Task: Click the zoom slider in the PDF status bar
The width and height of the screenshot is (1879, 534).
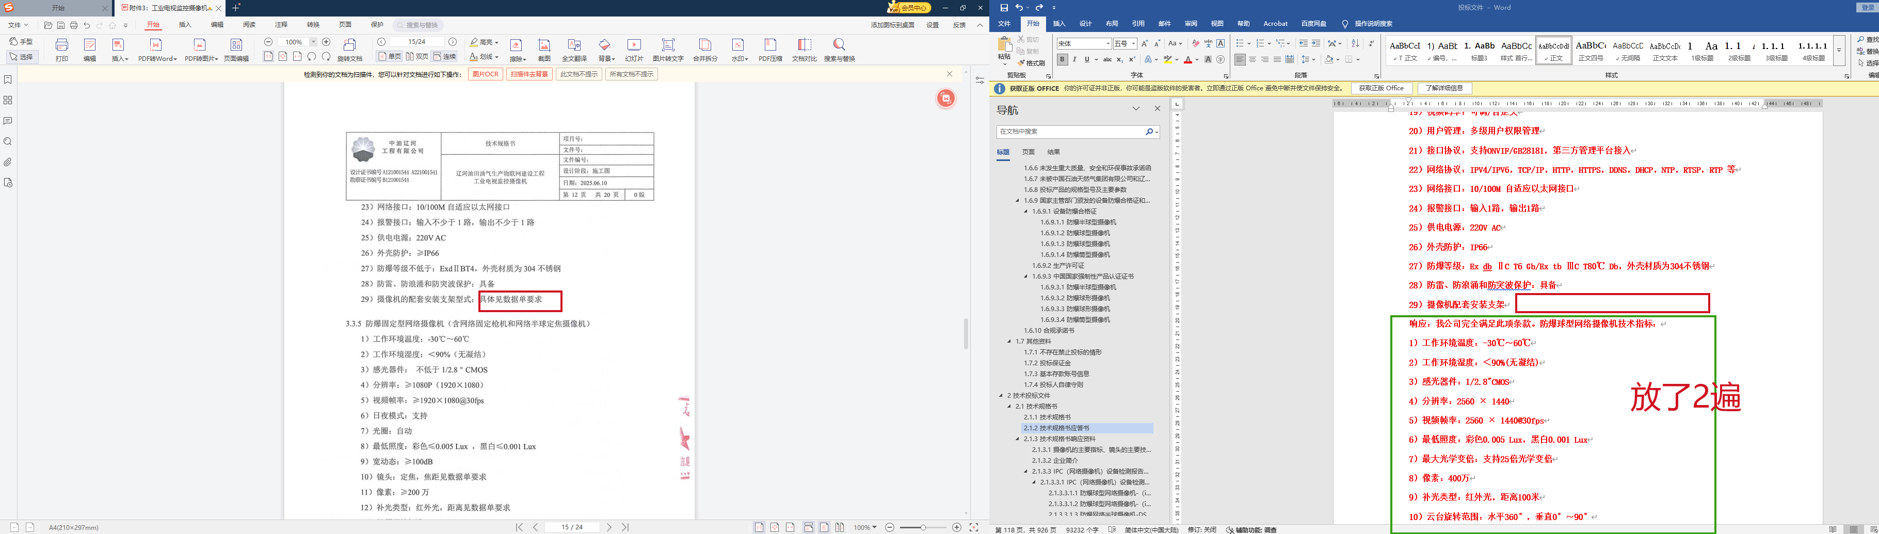Action: tap(923, 527)
